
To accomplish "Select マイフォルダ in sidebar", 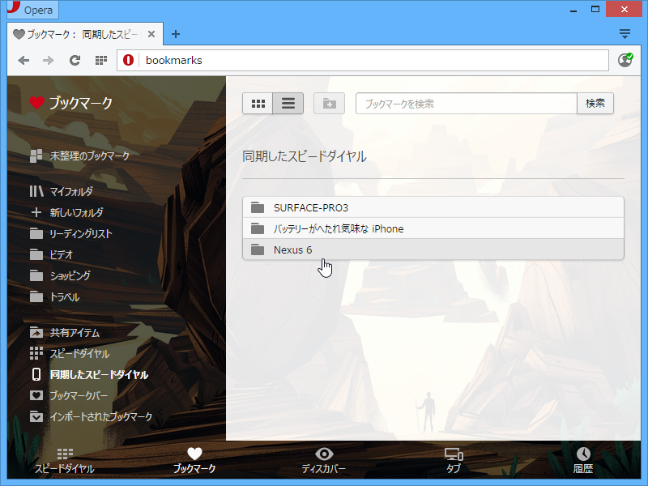I will pos(62,191).
